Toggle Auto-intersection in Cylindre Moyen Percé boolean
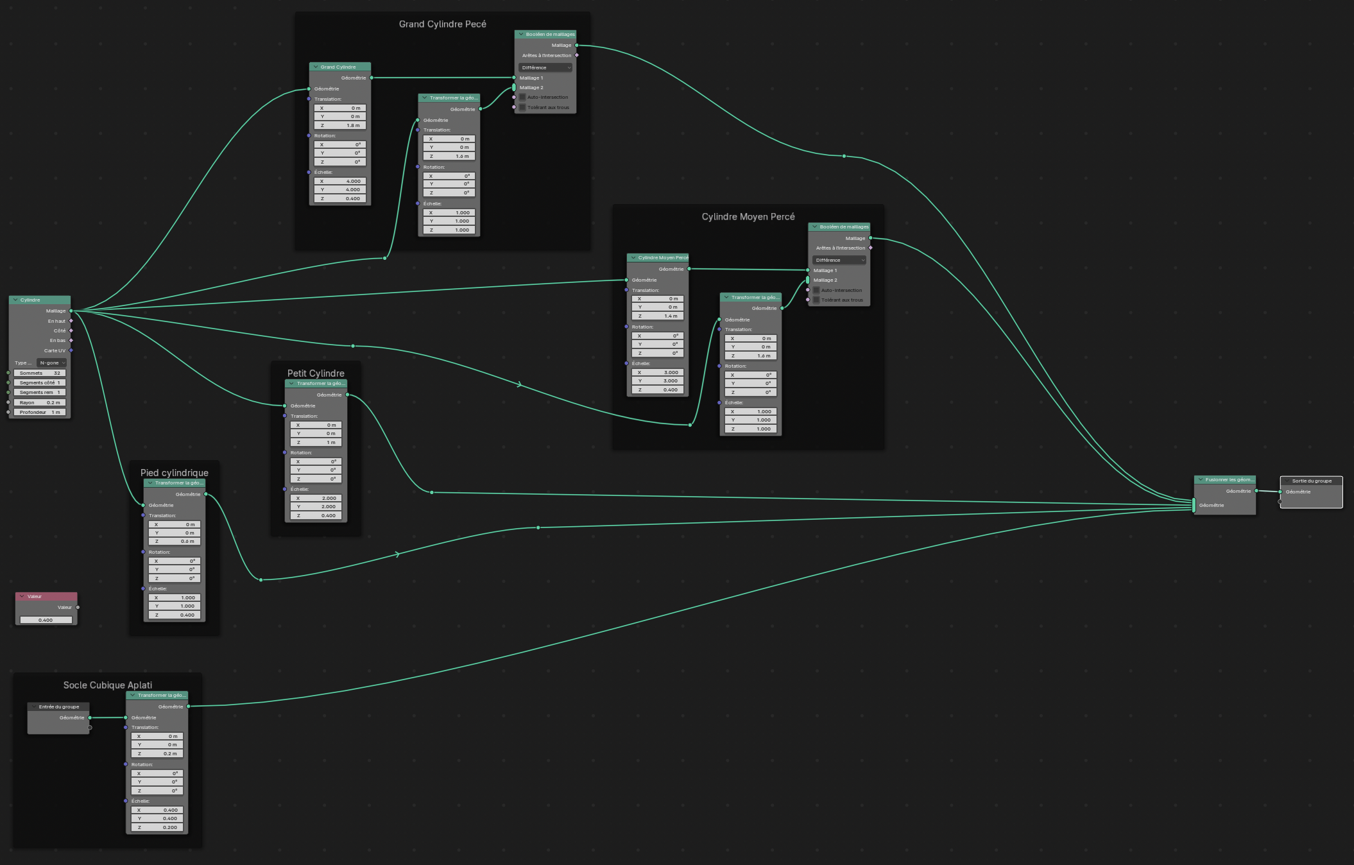 click(816, 290)
